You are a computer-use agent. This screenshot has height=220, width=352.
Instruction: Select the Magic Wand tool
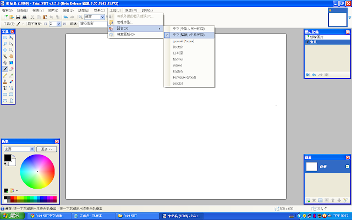coord(5,56)
